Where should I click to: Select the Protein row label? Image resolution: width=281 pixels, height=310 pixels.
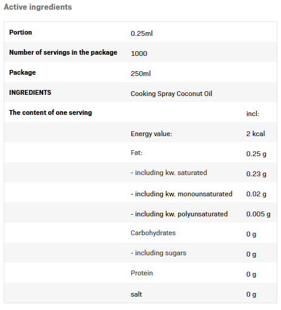142,273
